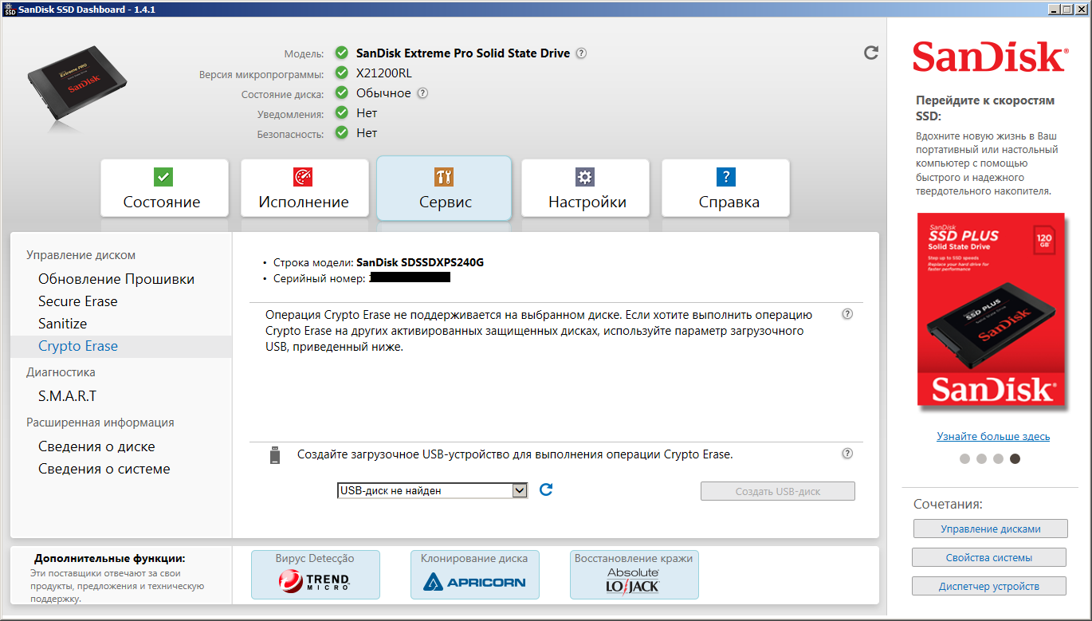Open the Trend Micro virus detection offer
Screen dimensions: 1092x621
(x=315, y=574)
